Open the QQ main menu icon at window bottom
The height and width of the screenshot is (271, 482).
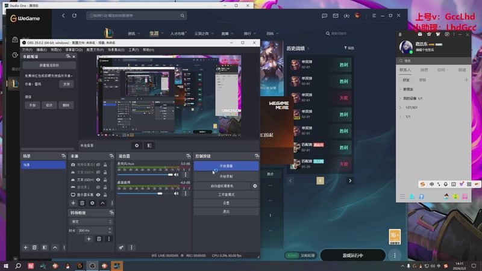point(402,196)
